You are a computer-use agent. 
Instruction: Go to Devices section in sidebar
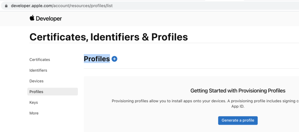pyautogui.click(x=36, y=81)
